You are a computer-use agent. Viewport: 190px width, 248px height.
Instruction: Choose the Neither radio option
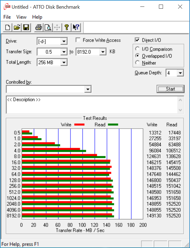click(x=138, y=63)
